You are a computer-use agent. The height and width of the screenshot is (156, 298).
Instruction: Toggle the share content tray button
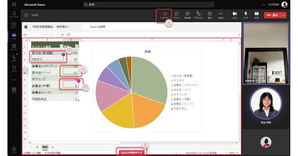click(x=257, y=15)
